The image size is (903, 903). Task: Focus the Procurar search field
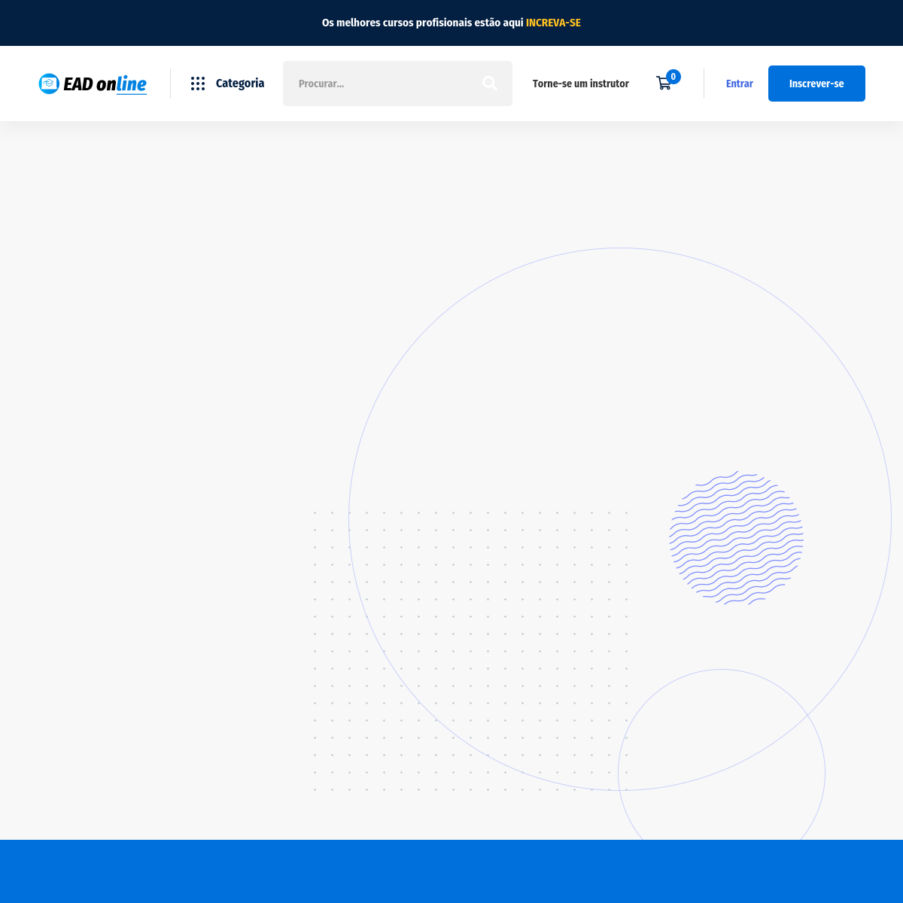(384, 84)
